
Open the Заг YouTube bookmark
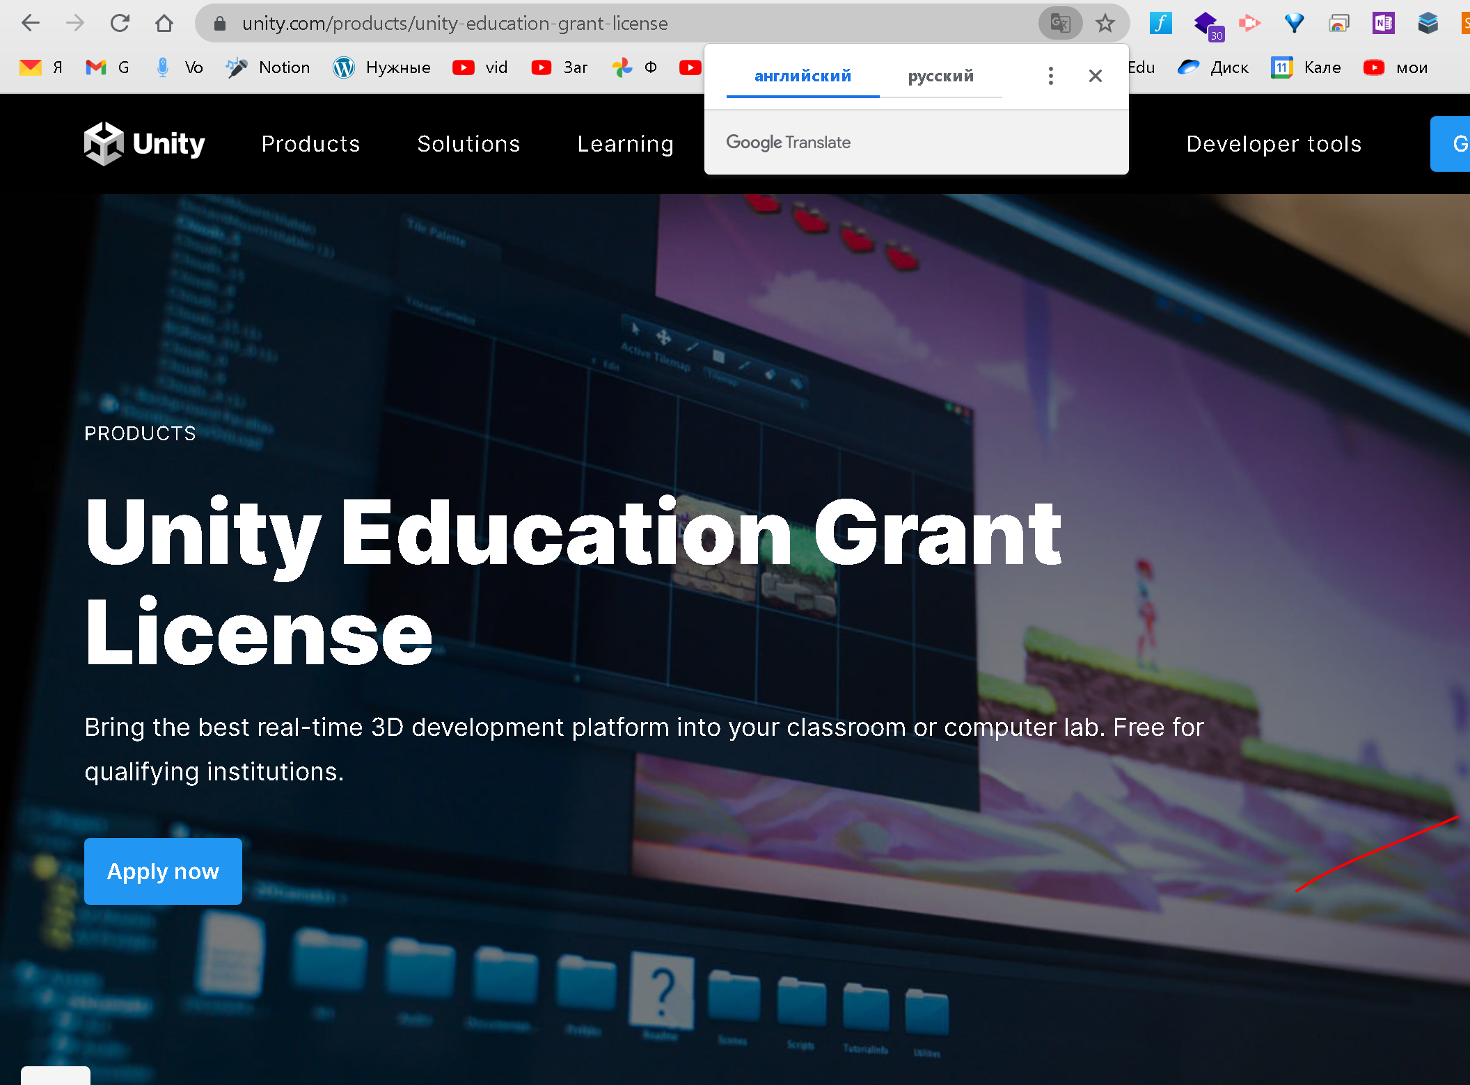[x=559, y=67]
